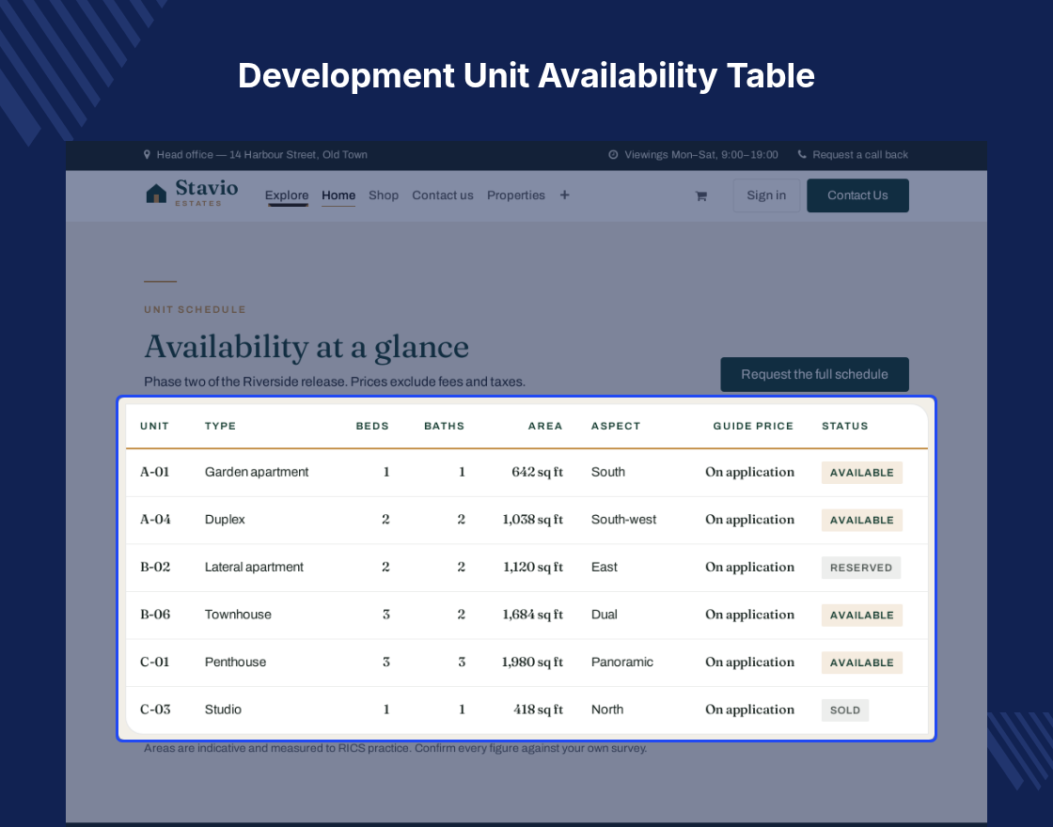Click the 1,120 sq ft area value

533,568
